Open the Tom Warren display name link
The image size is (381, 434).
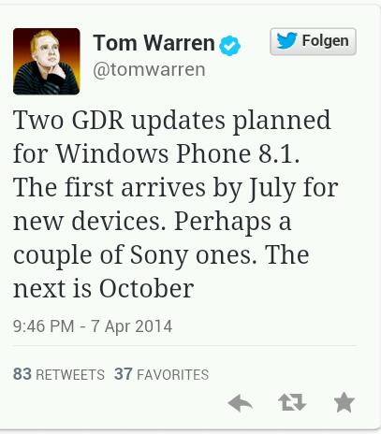[154, 43]
